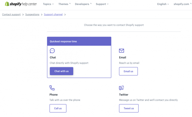Click the Chat speech bubble icon
This screenshot has width=192, height=117.
pos(52,51)
